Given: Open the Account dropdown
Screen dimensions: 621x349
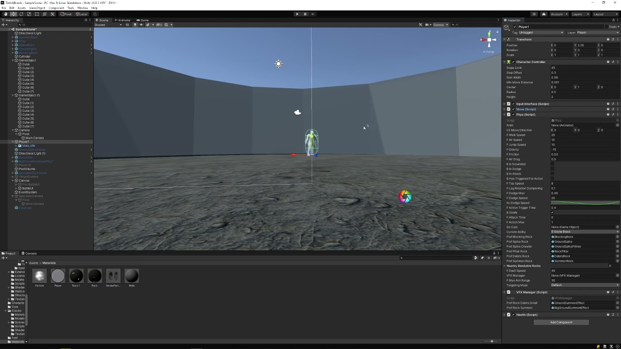Looking at the screenshot, I should tap(559, 14).
